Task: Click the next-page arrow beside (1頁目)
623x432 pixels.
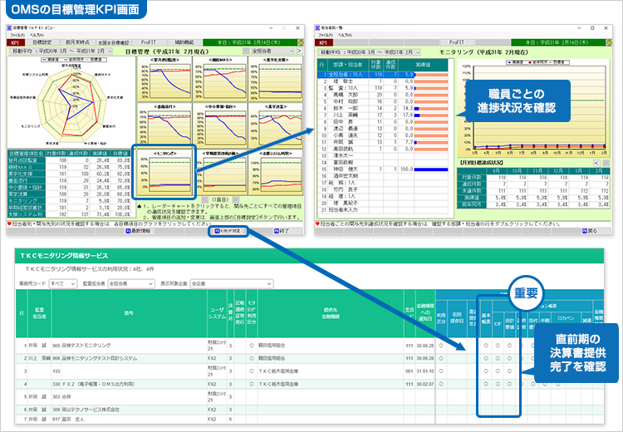Action: [236, 200]
